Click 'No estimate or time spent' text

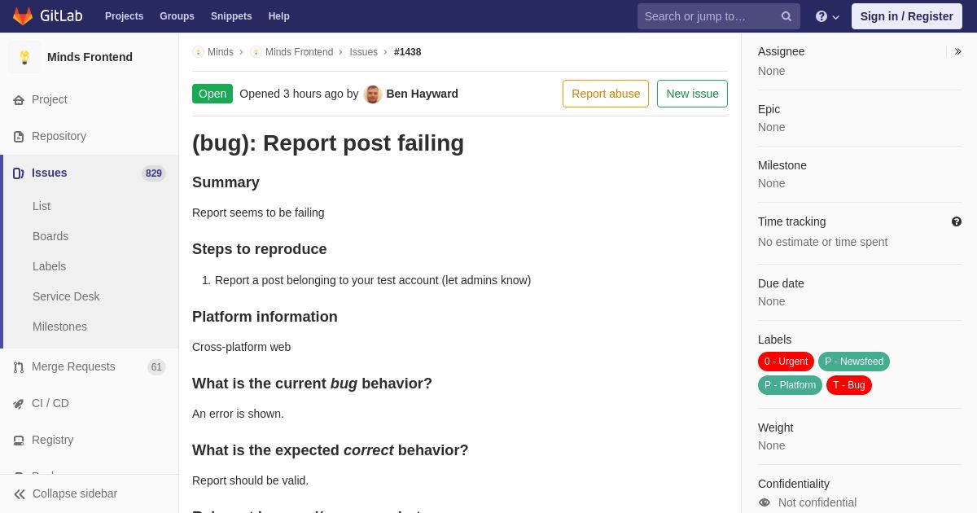tap(822, 242)
